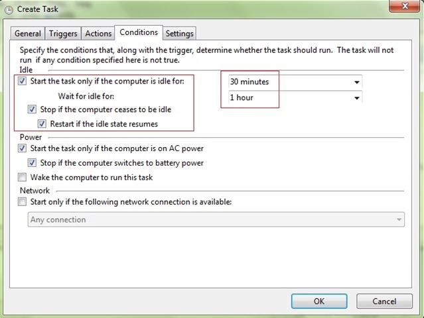Uncheck start task only if computer is idle
Viewport: 424px width, 318px height.
(x=22, y=81)
